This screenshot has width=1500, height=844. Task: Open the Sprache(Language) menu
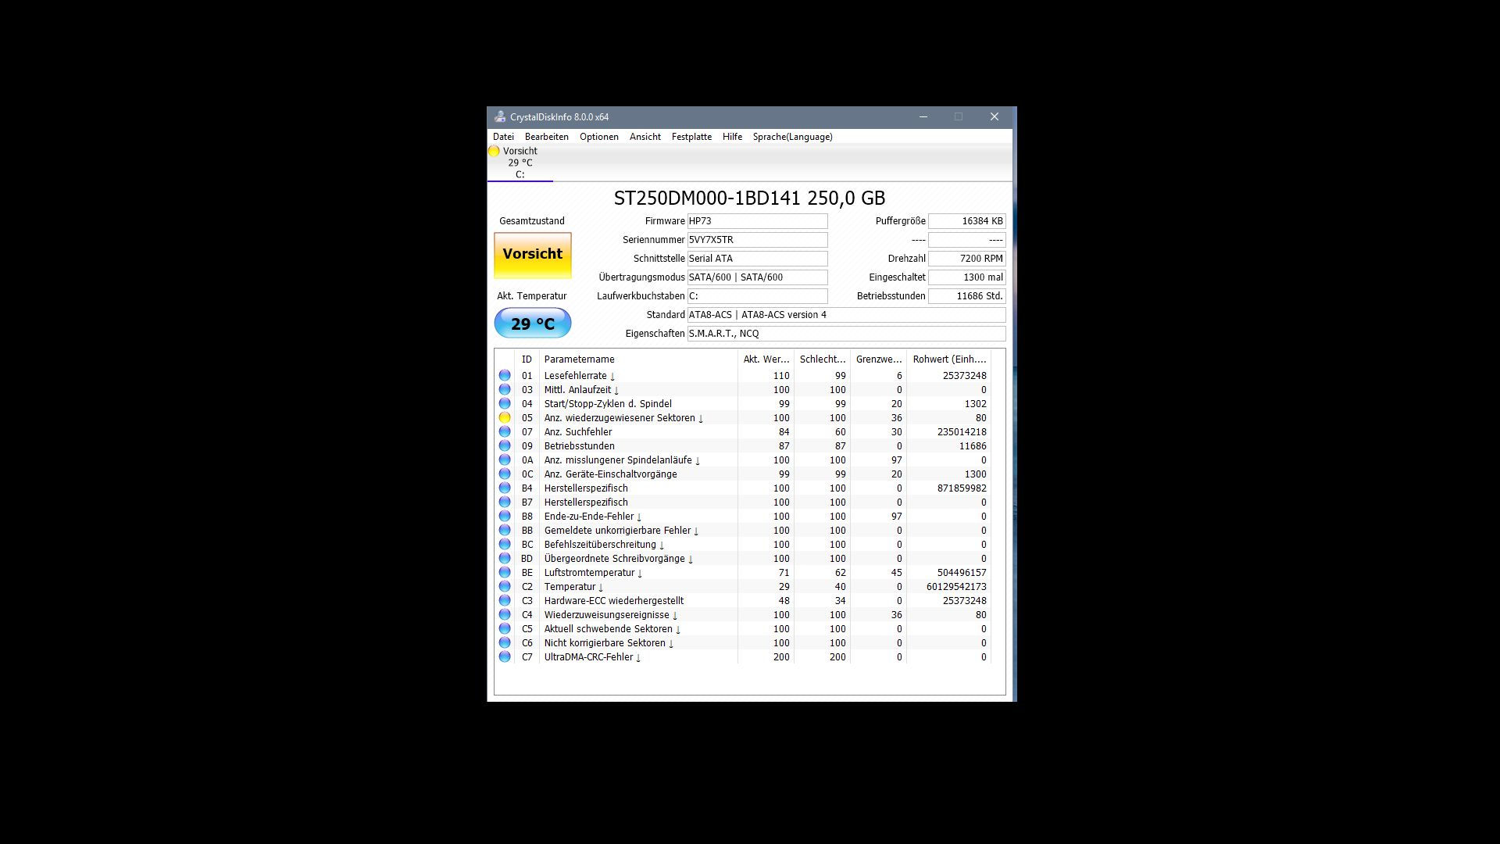tap(792, 137)
